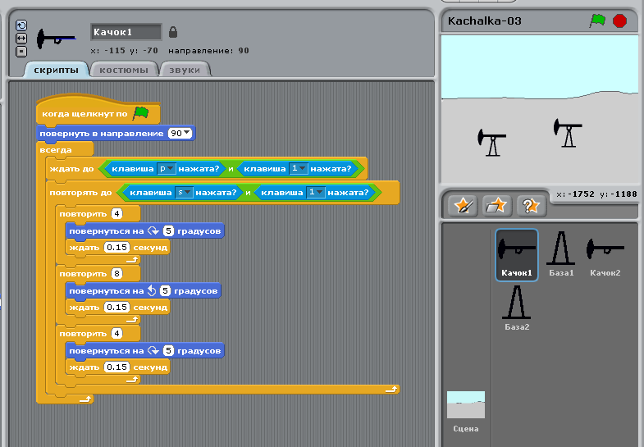The height and width of the screenshot is (447, 644).
Task: Click the sprite preview image in header
Action: pyautogui.click(x=57, y=39)
